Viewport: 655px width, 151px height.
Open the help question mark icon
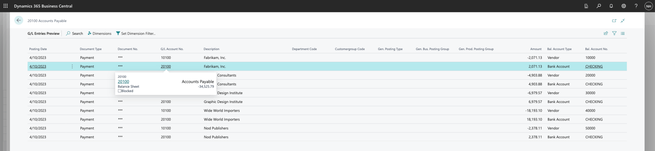636,6
